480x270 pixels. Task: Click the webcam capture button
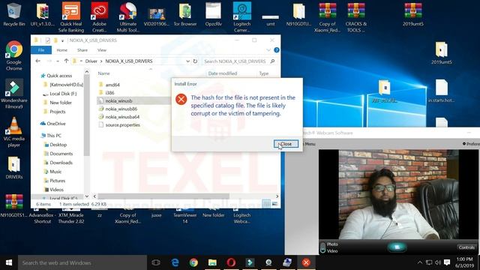point(397,247)
